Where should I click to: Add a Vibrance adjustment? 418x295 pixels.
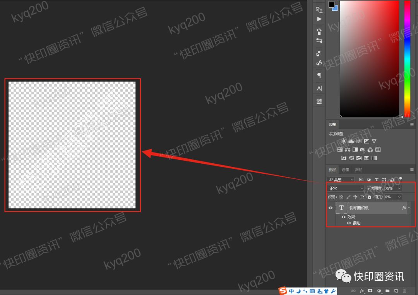[x=374, y=141]
